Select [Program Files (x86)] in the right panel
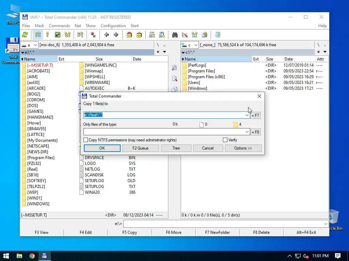Image resolution: width=349 pixels, height=261 pixels. 206,77
